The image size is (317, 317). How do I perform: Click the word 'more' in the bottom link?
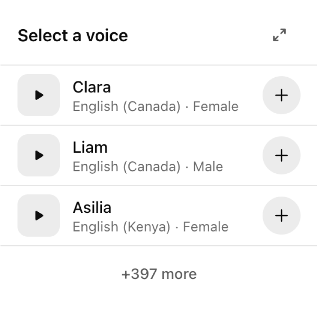(179, 274)
